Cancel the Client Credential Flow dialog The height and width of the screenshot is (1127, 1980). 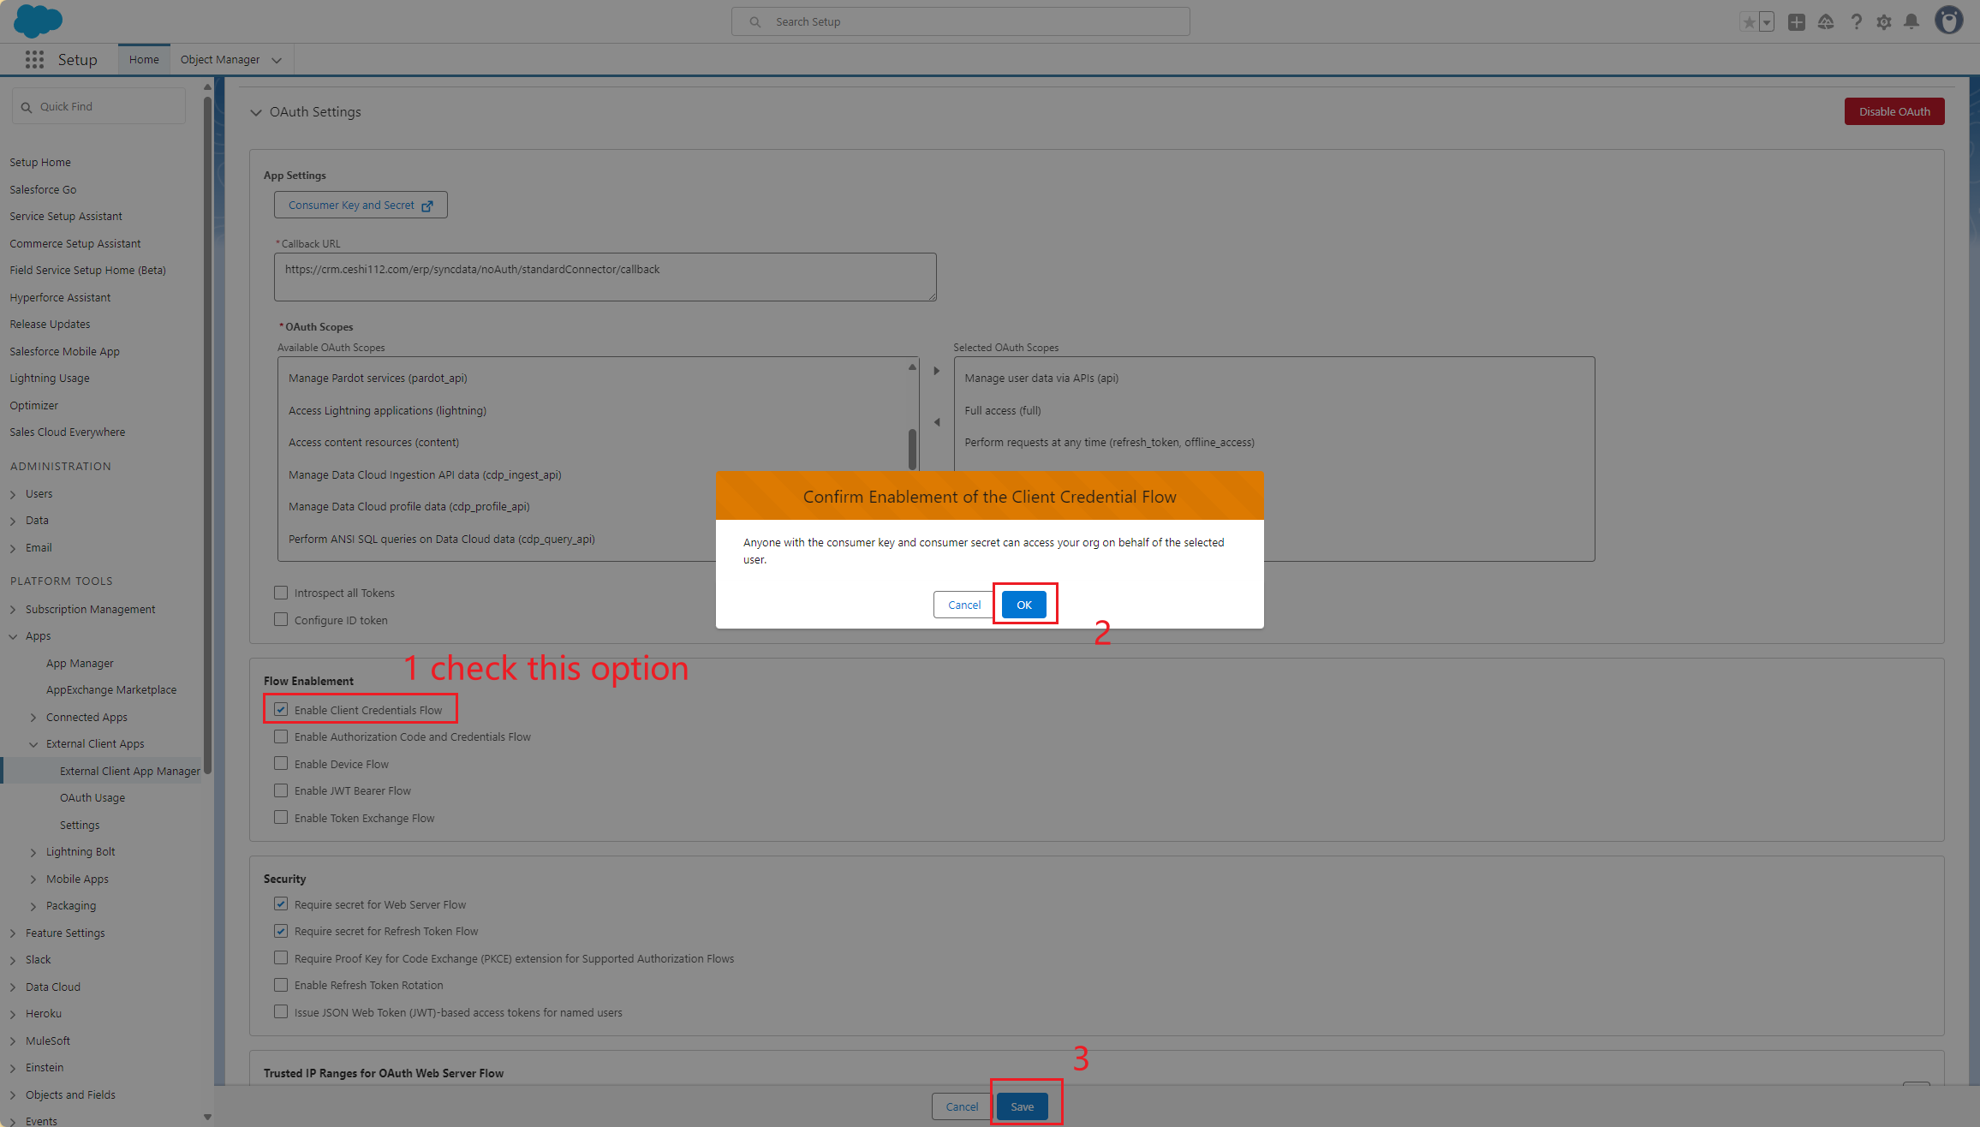964,605
